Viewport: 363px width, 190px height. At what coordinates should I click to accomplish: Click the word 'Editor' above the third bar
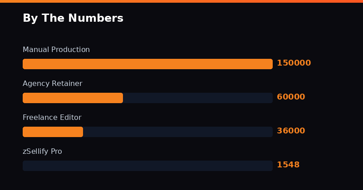tap(70, 118)
